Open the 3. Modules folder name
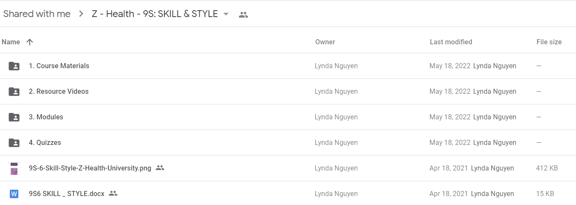 (x=46, y=117)
